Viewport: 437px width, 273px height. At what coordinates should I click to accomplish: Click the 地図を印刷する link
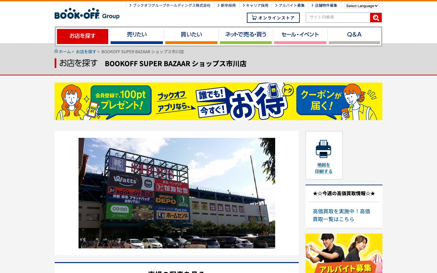[324, 168]
